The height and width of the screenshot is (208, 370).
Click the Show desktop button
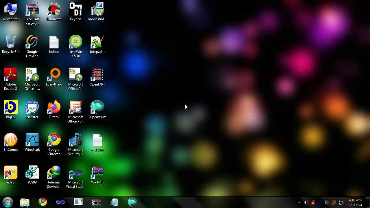pos(368,202)
